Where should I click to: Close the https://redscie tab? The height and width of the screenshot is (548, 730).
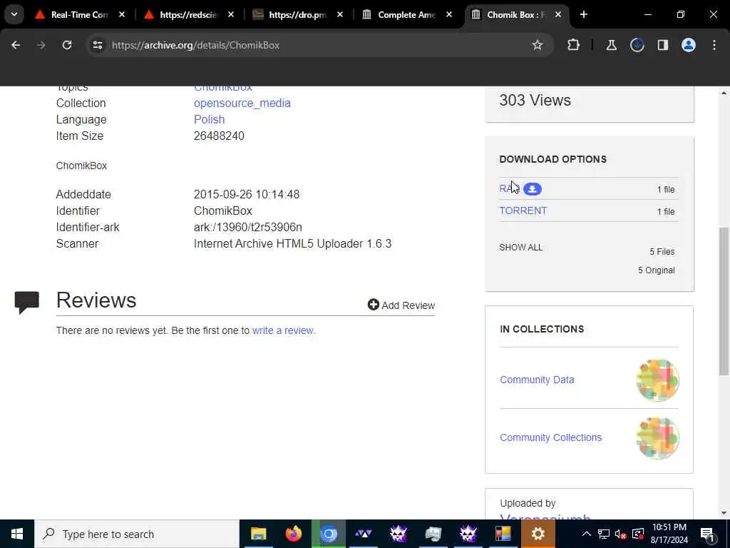(x=231, y=15)
